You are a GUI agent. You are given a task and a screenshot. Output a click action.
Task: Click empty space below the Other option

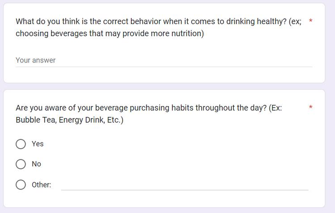[164, 199]
